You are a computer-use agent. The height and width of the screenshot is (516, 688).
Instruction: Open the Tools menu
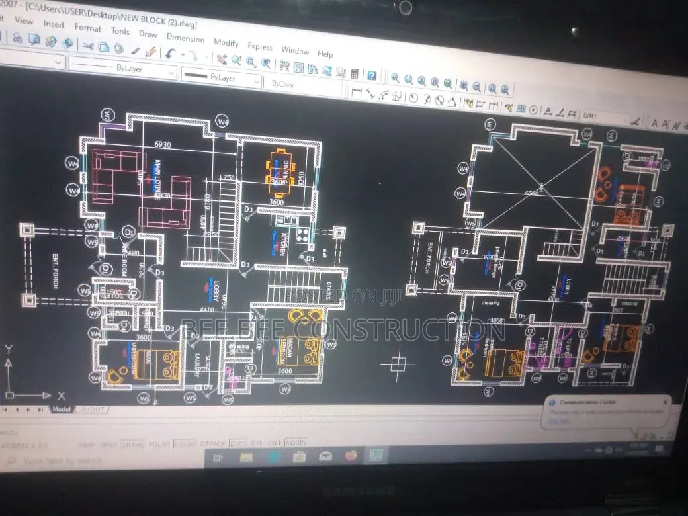tap(120, 31)
